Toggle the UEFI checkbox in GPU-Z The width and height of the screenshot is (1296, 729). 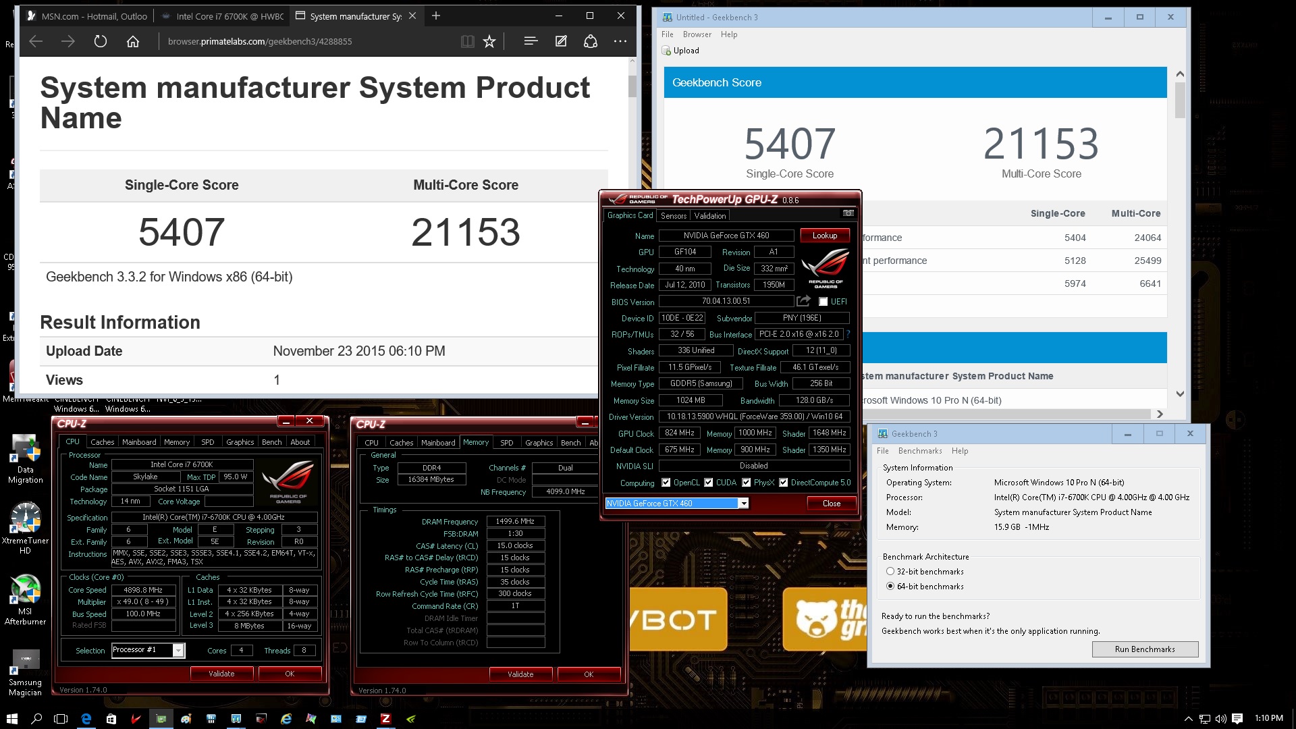(x=823, y=302)
